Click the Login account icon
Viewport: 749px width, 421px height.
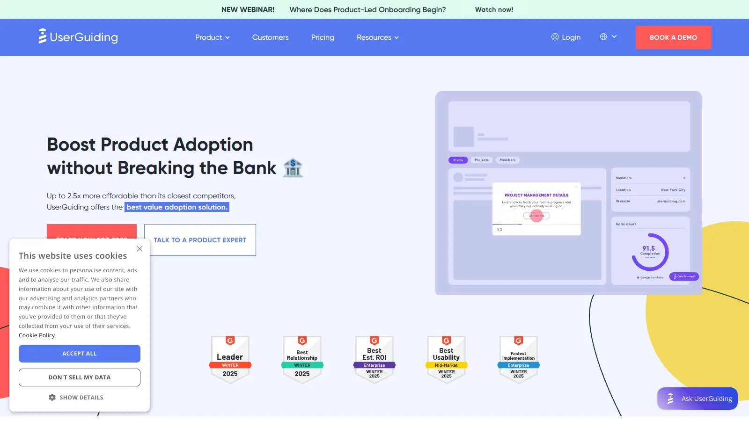coord(554,37)
